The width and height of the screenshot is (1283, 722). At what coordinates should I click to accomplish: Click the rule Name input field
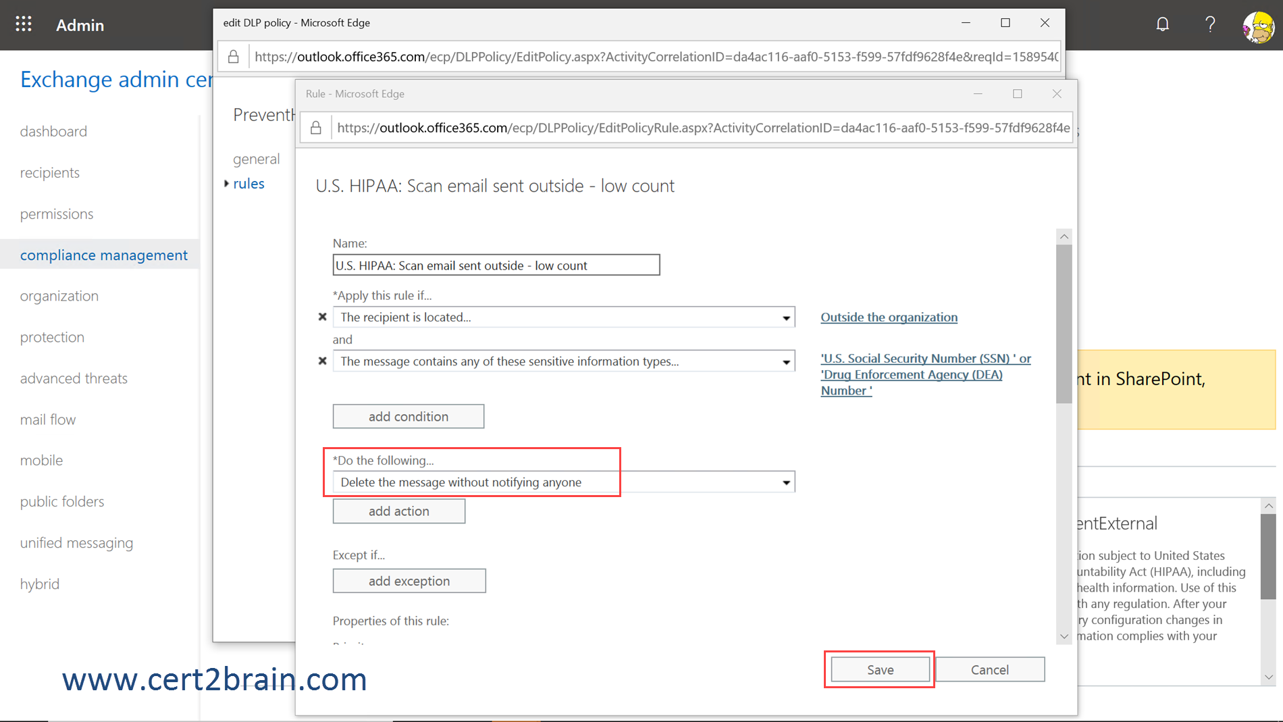point(496,265)
